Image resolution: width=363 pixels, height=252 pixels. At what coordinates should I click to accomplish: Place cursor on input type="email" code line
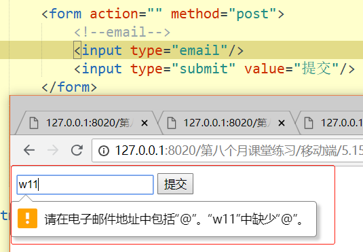pos(159,50)
